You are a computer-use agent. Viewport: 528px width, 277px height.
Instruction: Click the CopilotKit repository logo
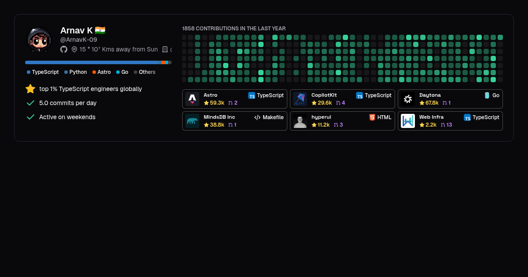pyautogui.click(x=300, y=99)
